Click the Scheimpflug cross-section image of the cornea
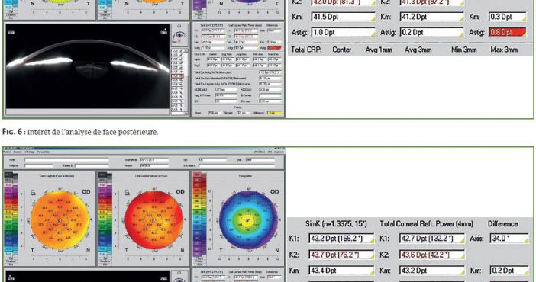This screenshot has width=536, height=282. point(87,66)
